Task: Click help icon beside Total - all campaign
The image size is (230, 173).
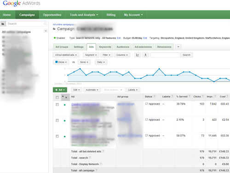Action: click(97, 170)
